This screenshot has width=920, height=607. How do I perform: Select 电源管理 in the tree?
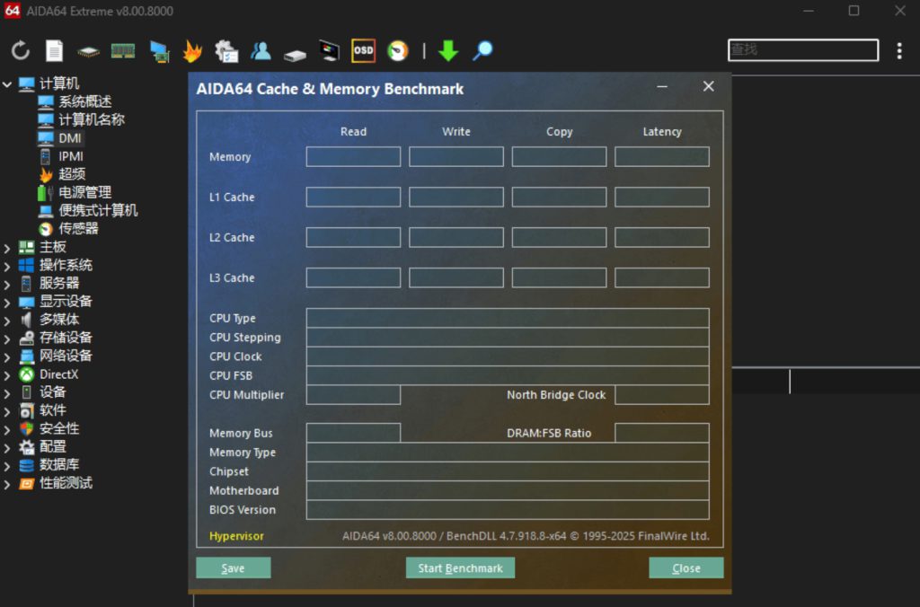[84, 192]
